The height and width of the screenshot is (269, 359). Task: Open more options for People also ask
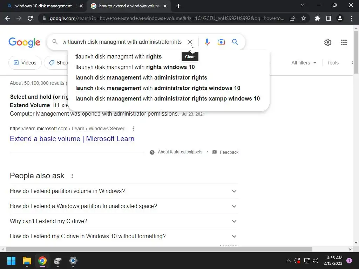click(72, 176)
